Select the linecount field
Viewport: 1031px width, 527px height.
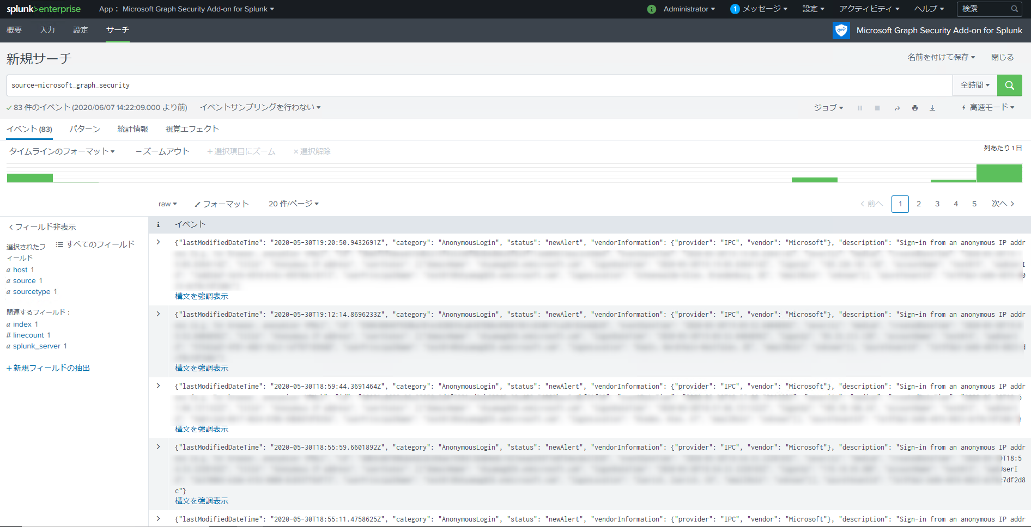coord(29,335)
